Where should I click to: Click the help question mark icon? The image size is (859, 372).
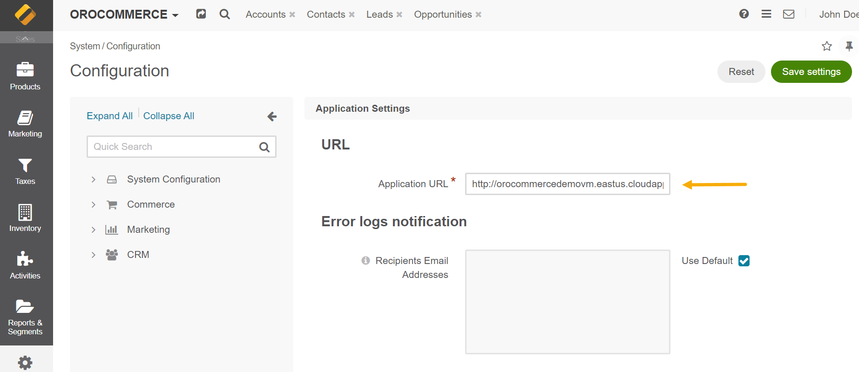tap(744, 14)
